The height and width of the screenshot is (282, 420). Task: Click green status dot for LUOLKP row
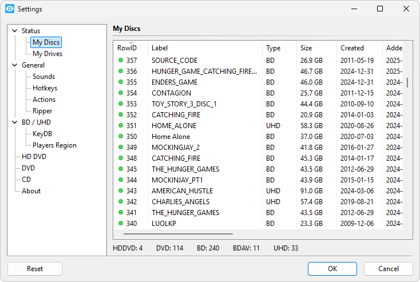coord(121,223)
